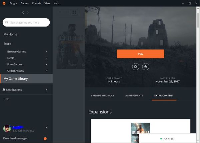The height and width of the screenshot is (143, 200).
Task: Click last played date November 22, 2017
Action: click(167, 82)
